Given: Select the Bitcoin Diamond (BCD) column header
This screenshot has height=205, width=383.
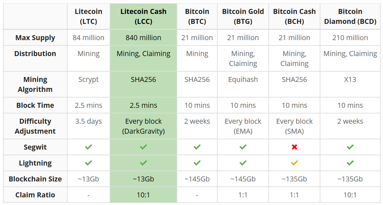Looking at the screenshot, I should (x=350, y=16).
